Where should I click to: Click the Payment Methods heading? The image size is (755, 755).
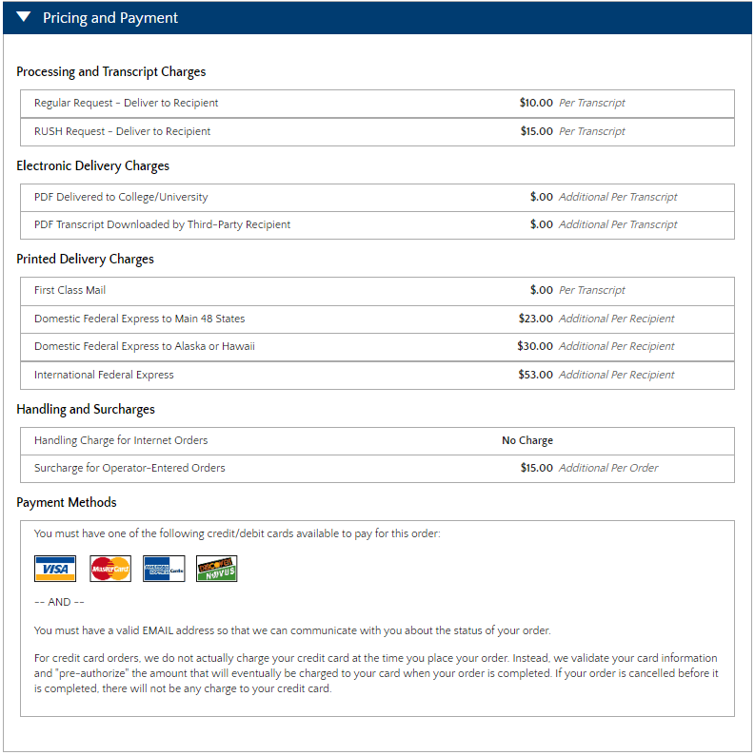(67, 502)
